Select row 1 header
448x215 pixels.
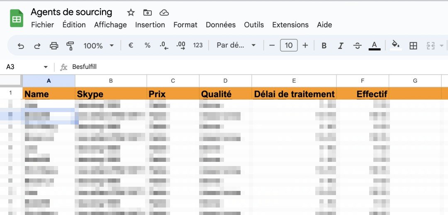[x=11, y=93]
